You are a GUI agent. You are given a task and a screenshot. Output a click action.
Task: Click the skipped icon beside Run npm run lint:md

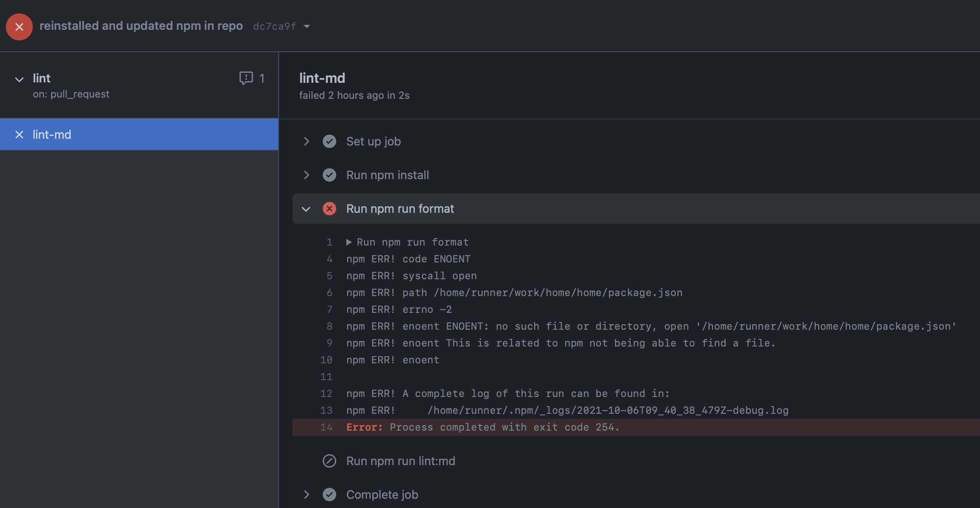tap(329, 461)
